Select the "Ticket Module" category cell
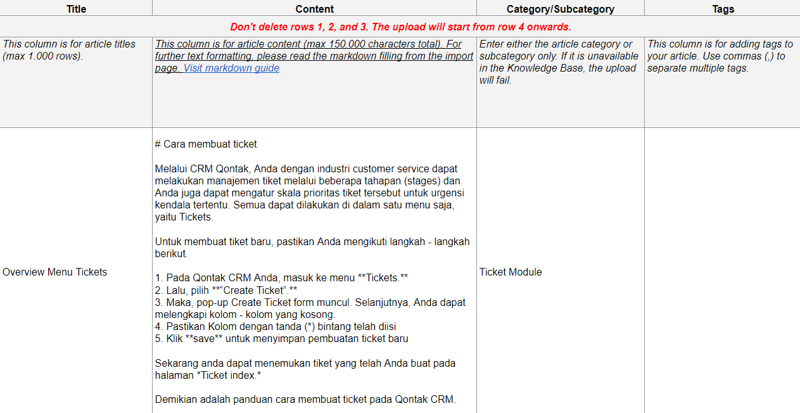Viewport: 800px width, 413px height. [561, 272]
